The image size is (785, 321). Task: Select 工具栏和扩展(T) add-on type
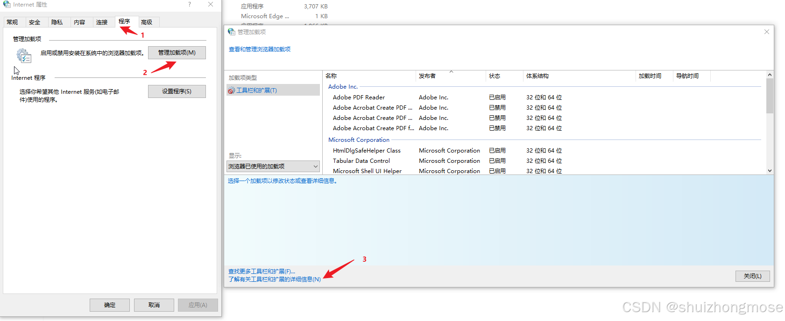[273, 90]
